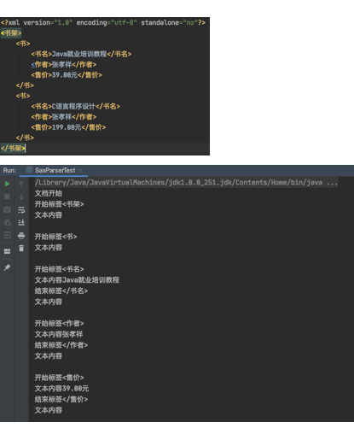Clear console output with trash icon
The image size is (354, 440).
(x=21, y=248)
